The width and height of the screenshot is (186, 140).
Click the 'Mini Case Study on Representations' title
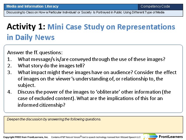click(111, 27)
